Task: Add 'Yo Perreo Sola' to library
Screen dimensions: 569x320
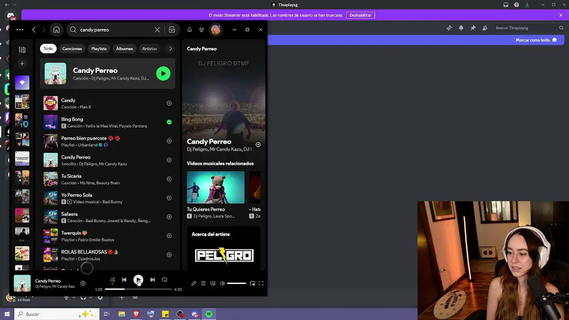Action: click(x=169, y=198)
